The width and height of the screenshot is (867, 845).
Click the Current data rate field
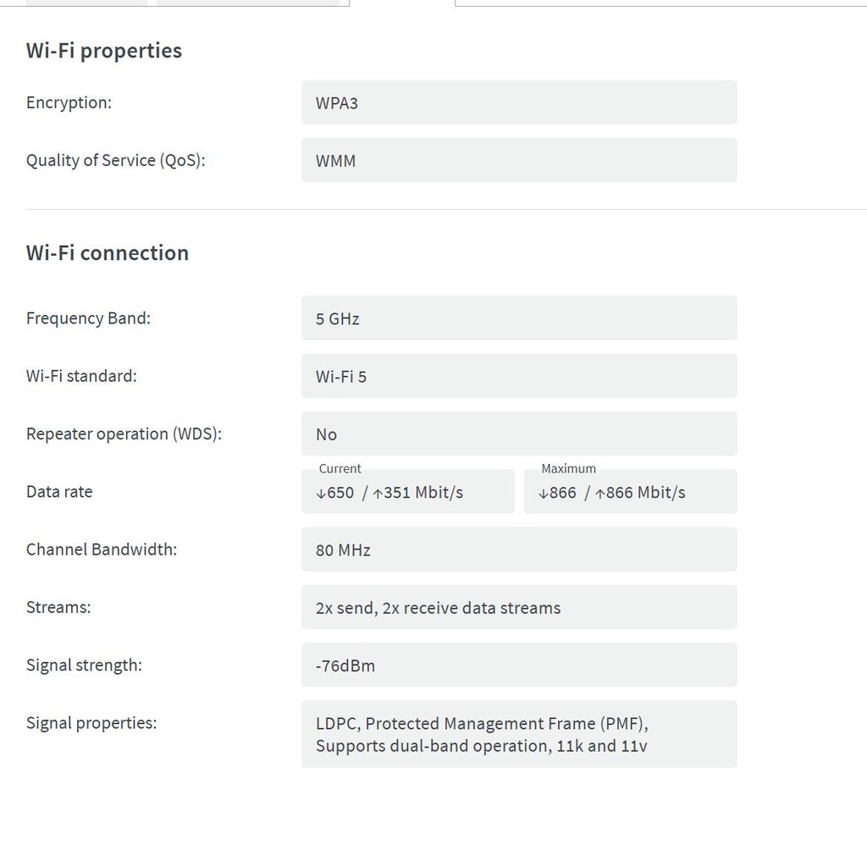coord(407,492)
